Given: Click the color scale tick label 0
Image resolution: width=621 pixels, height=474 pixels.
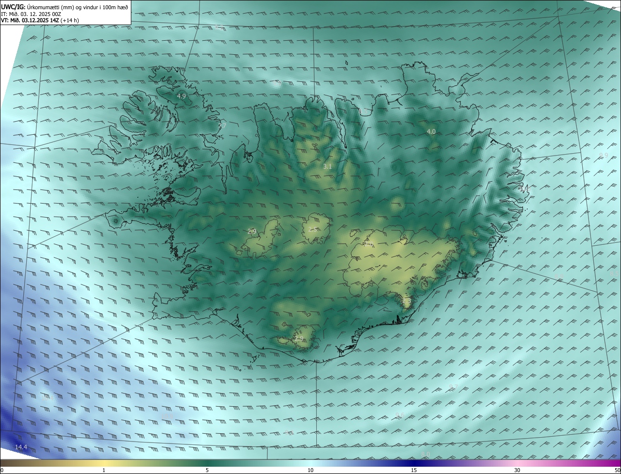Looking at the screenshot, I should coord(2,470).
